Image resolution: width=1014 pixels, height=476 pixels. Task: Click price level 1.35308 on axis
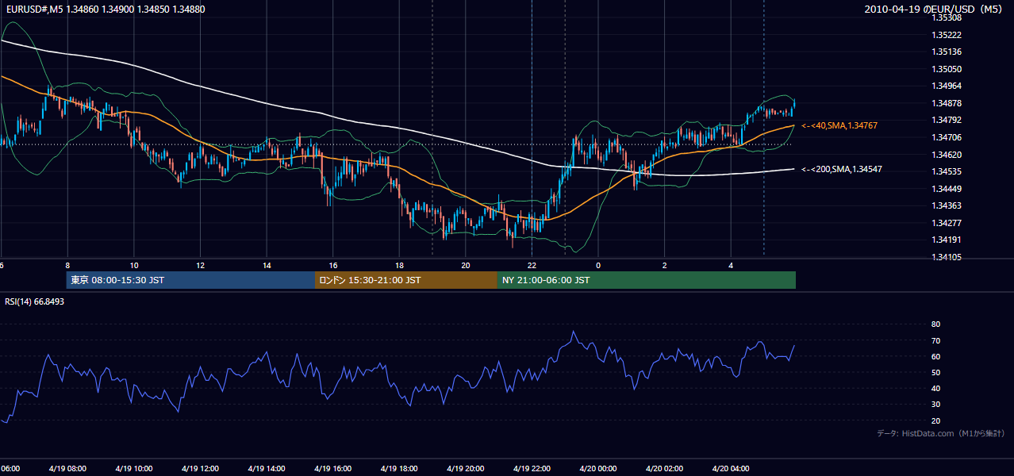point(946,17)
